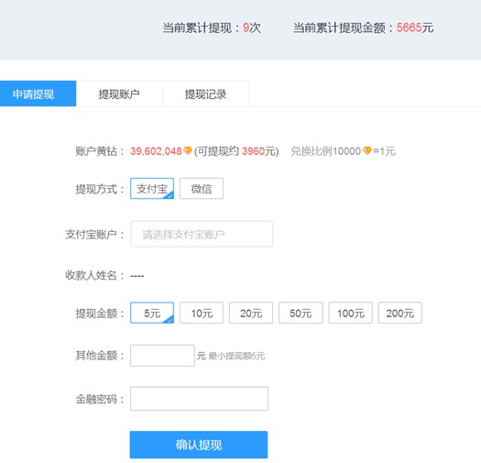The image size is (481, 463).
Task: Choose the 50元 withdrawal amount
Action: 301,313
